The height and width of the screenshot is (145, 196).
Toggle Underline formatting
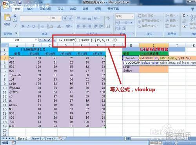point(33,26)
